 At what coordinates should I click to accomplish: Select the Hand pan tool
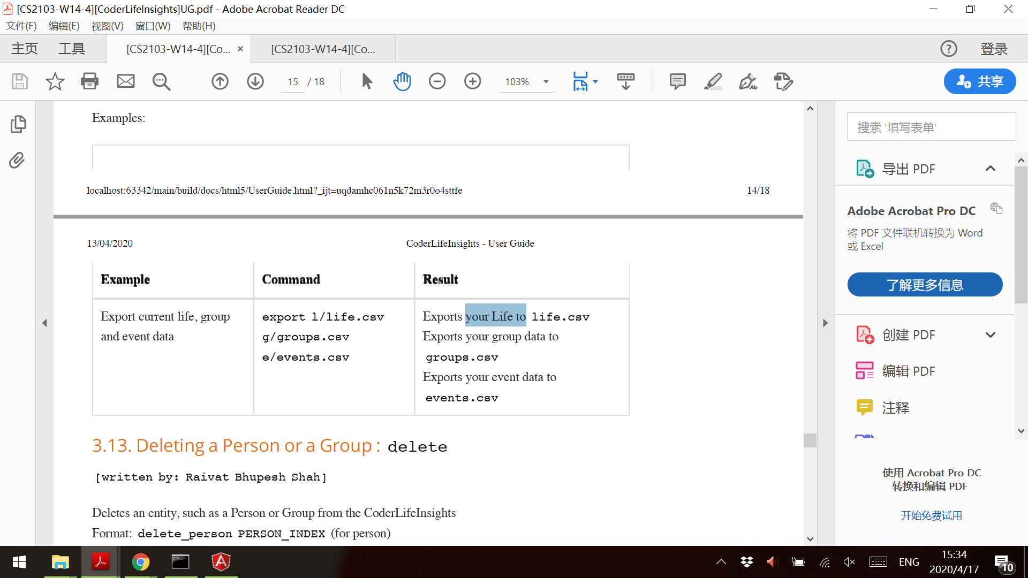pos(402,81)
